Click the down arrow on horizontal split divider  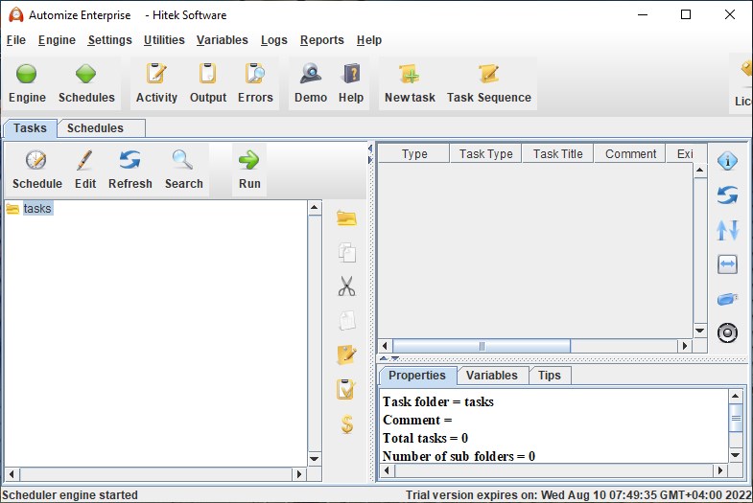pos(395,358)
